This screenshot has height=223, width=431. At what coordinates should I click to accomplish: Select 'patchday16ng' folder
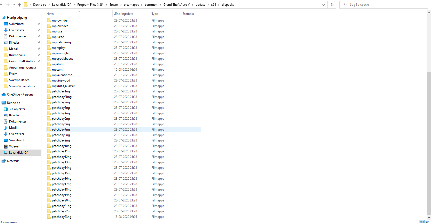[61, 179]
